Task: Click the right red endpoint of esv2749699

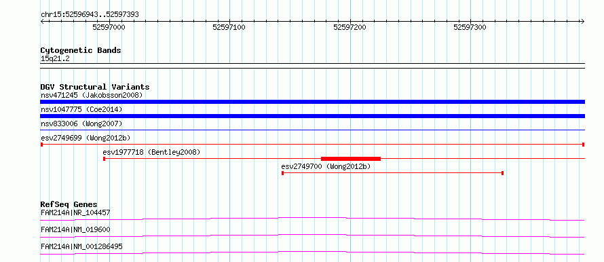Action: [x=584, y=145]
